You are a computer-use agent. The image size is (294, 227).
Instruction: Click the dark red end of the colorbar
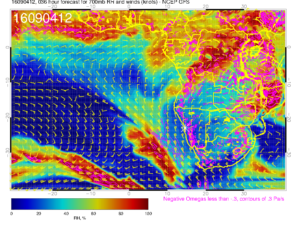tap(146, 204)
